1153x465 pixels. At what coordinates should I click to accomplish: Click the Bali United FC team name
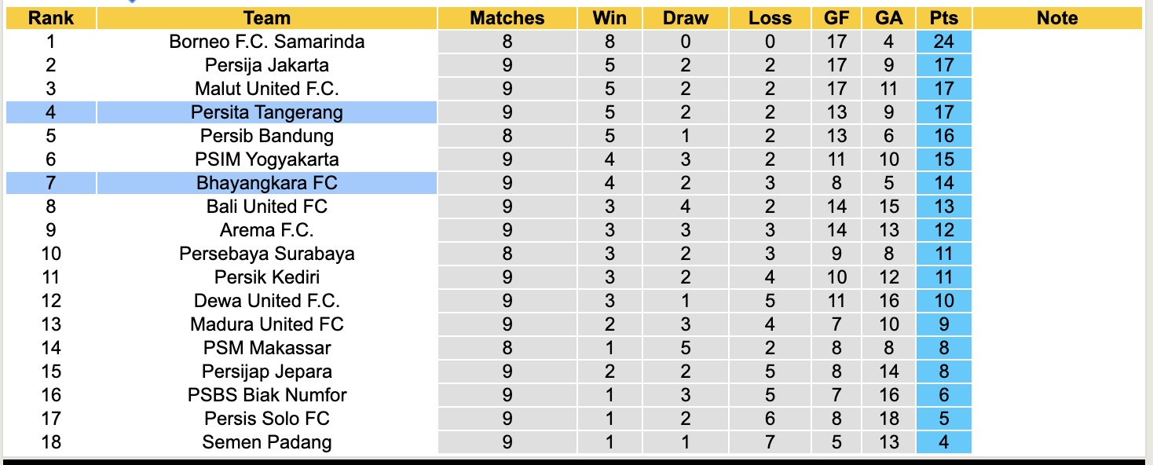point(267,207)
